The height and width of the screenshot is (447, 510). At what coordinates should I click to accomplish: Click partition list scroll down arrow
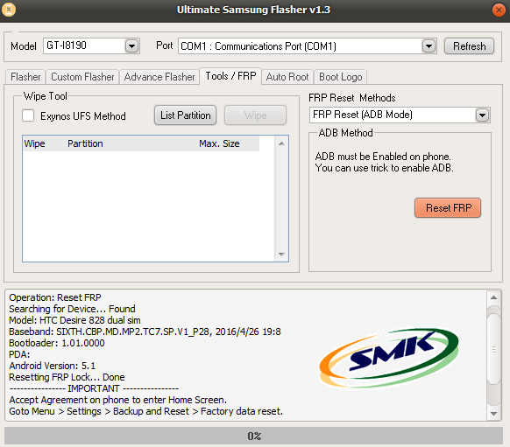pyautogui.click(x=281, y=255)
